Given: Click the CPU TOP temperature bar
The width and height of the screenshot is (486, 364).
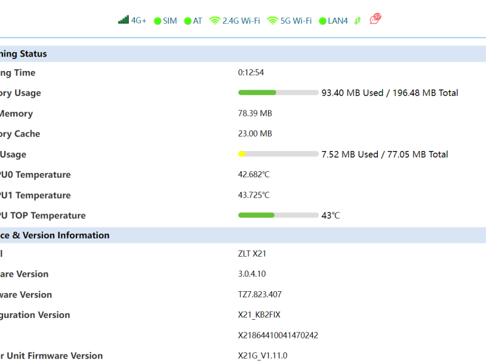Looking at the screenshot, I should tap(278, 215).
